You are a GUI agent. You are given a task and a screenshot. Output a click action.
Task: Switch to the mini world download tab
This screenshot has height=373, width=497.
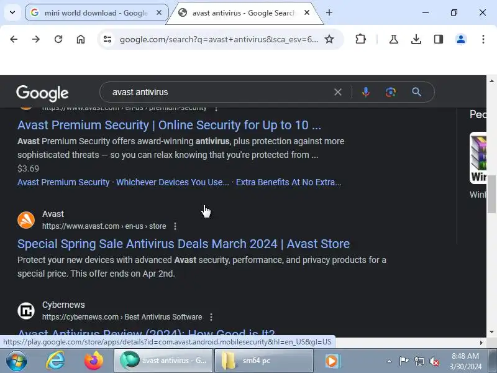click(96, 12)
